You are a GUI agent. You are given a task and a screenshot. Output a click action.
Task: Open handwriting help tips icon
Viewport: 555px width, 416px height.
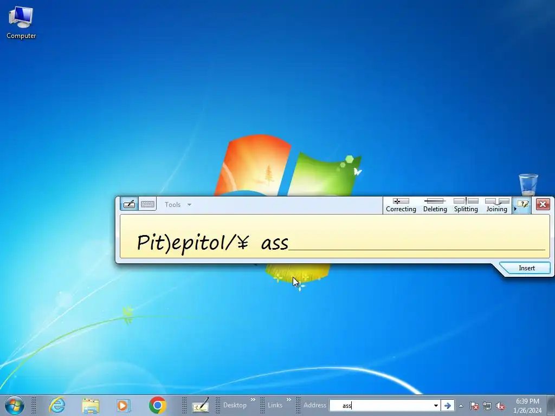(523, 204)
